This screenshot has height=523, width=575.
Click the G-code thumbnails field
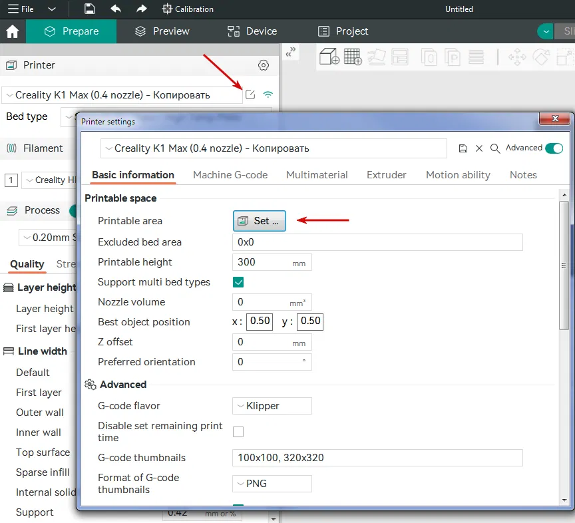[377, 458]
